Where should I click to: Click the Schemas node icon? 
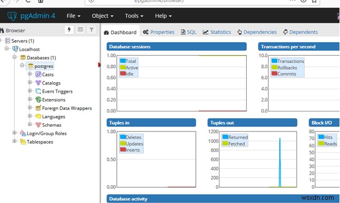pyautogui.click(x=38, y=125)
